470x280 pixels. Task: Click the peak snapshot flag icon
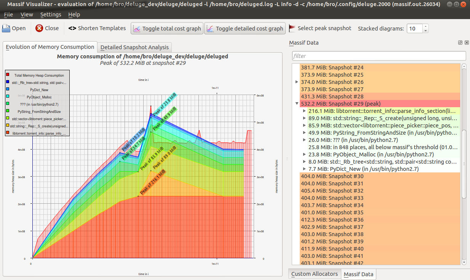coord(292,28)
